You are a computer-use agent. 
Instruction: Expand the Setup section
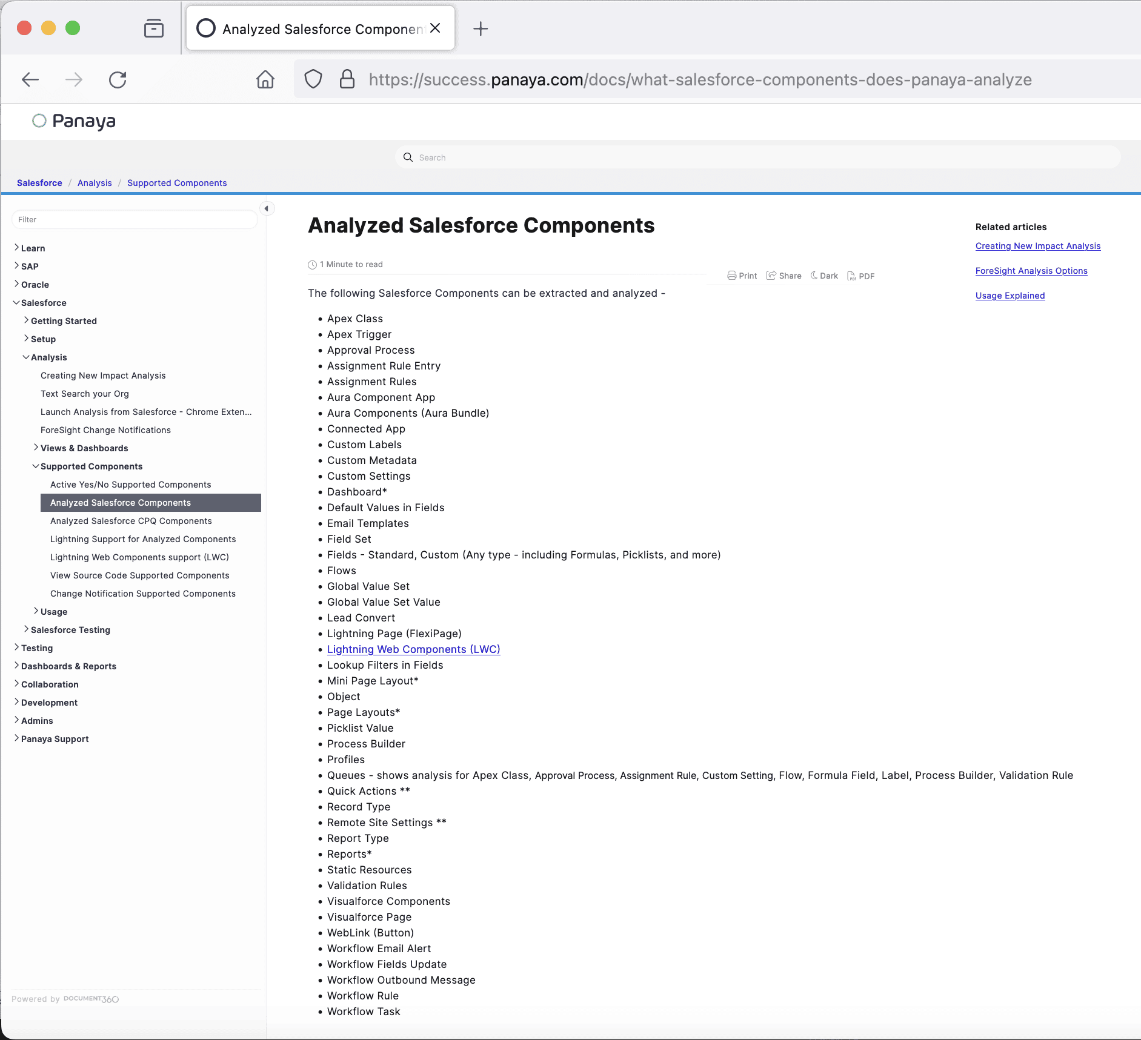26,339
